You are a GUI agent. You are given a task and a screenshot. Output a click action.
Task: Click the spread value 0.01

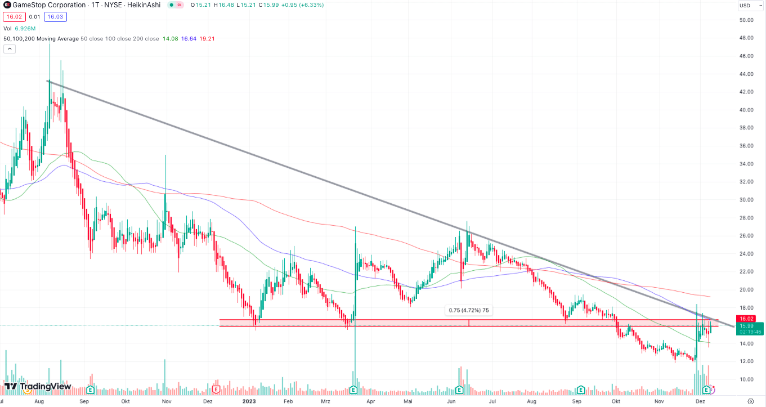[x=33, y=17]
